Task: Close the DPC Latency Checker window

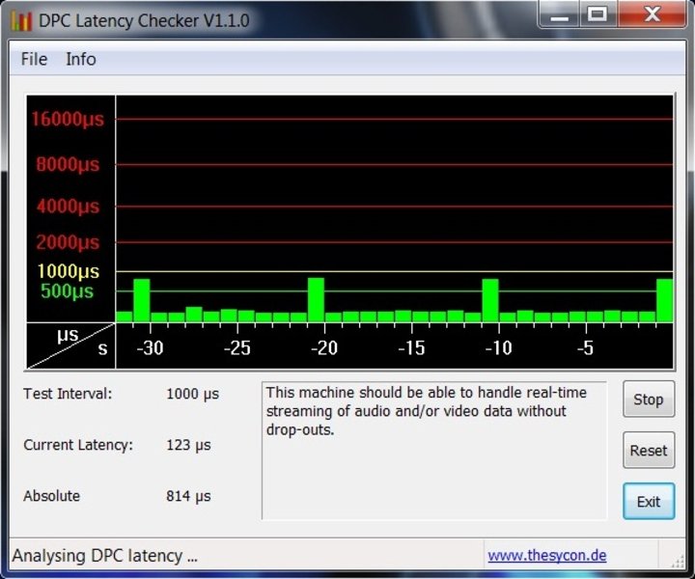Action: tap(652, 14)
